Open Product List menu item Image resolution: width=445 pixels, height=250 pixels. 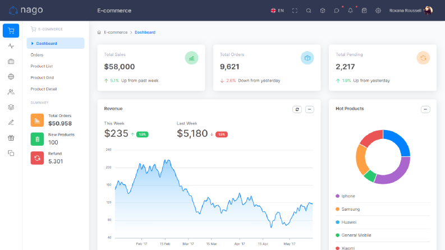point(42,66)
